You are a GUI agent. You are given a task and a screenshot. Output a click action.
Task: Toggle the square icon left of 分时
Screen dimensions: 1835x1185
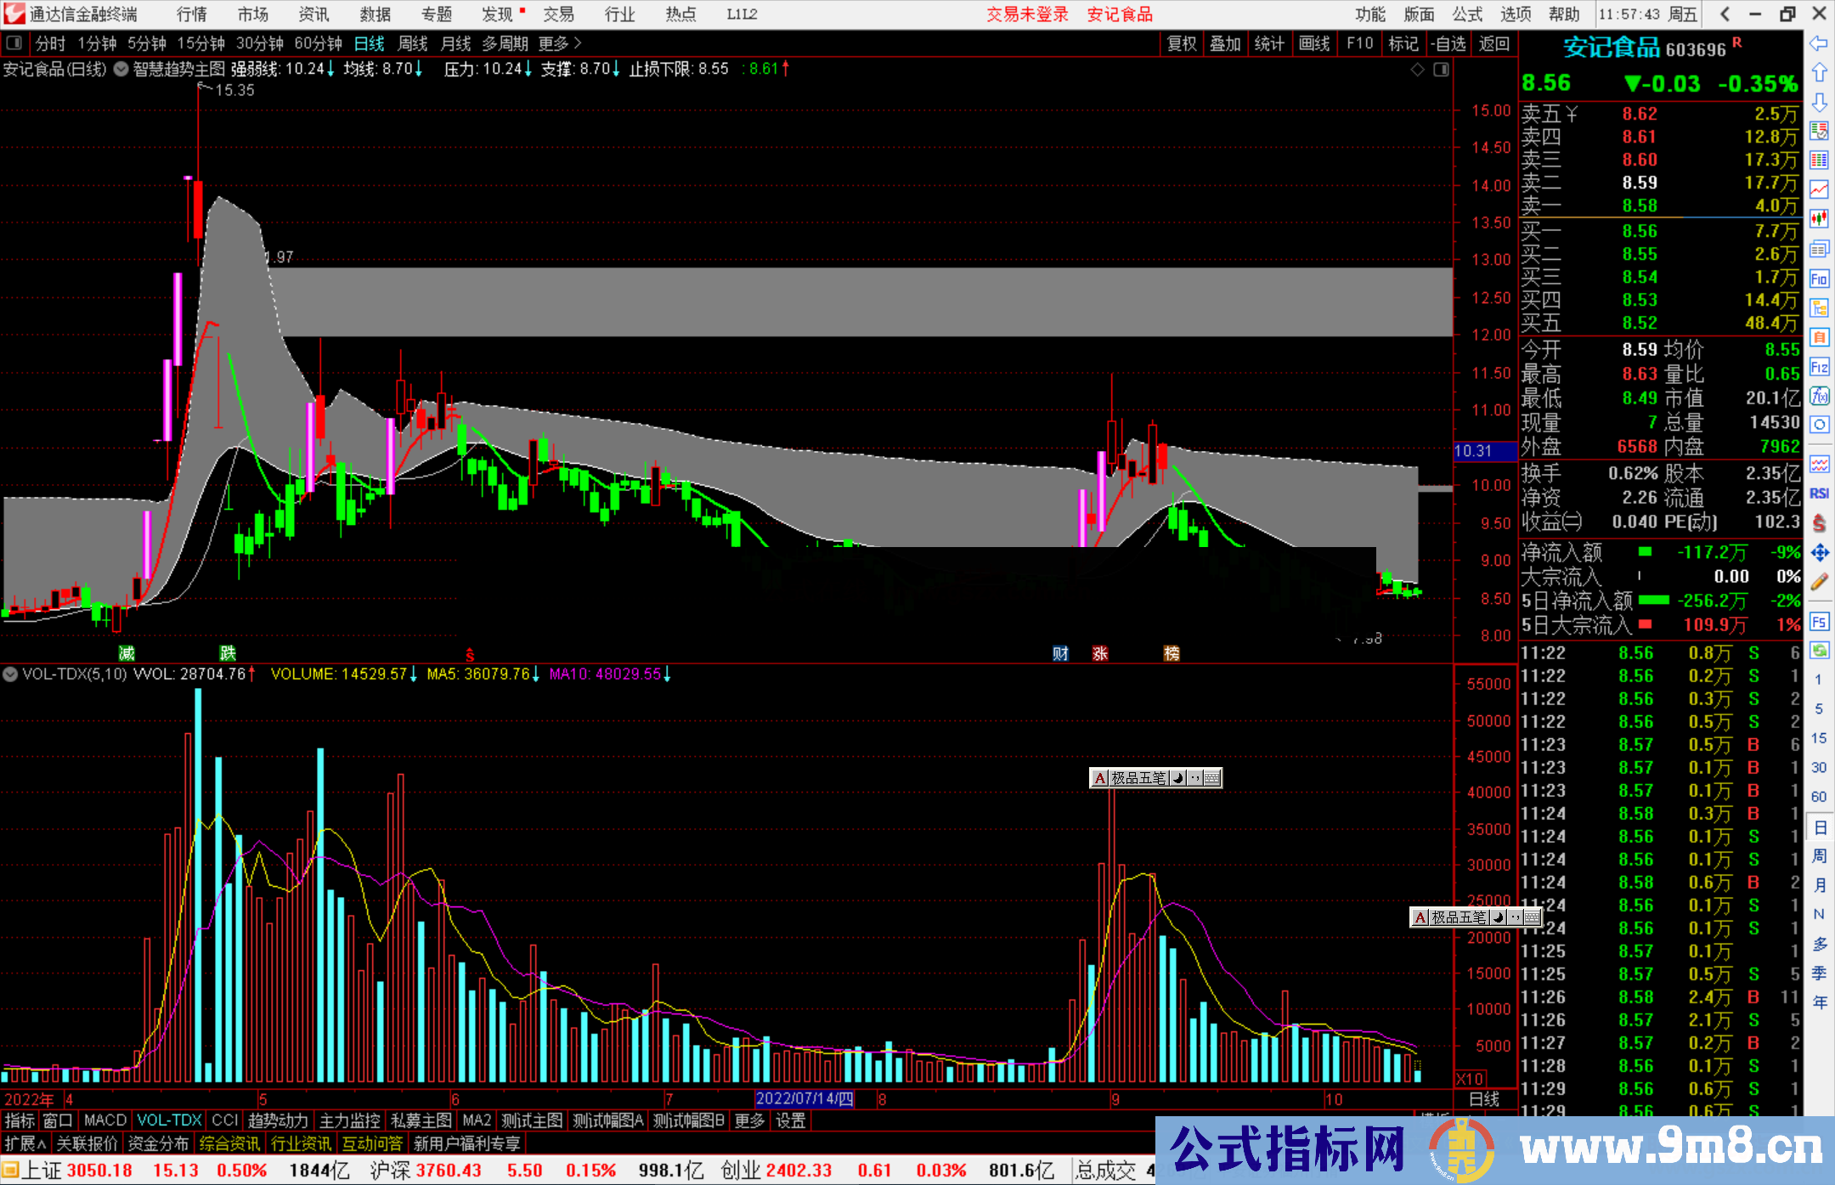(14, 42)
